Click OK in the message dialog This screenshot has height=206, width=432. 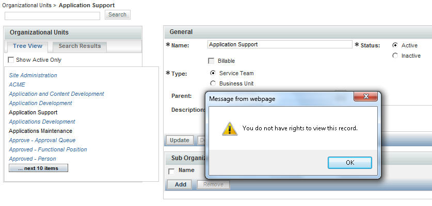(x=349, y=163)
